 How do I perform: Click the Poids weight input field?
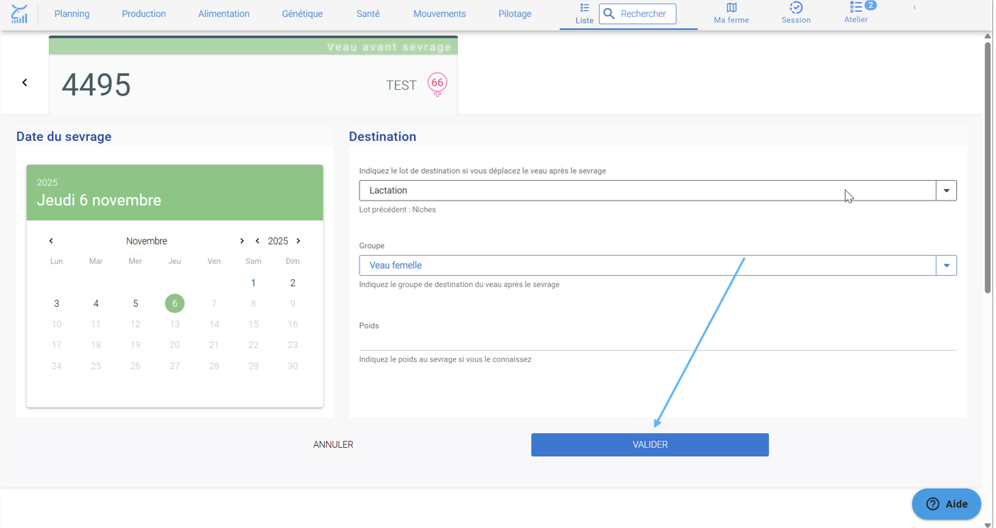pyautogui.click(x=658, y=342)
